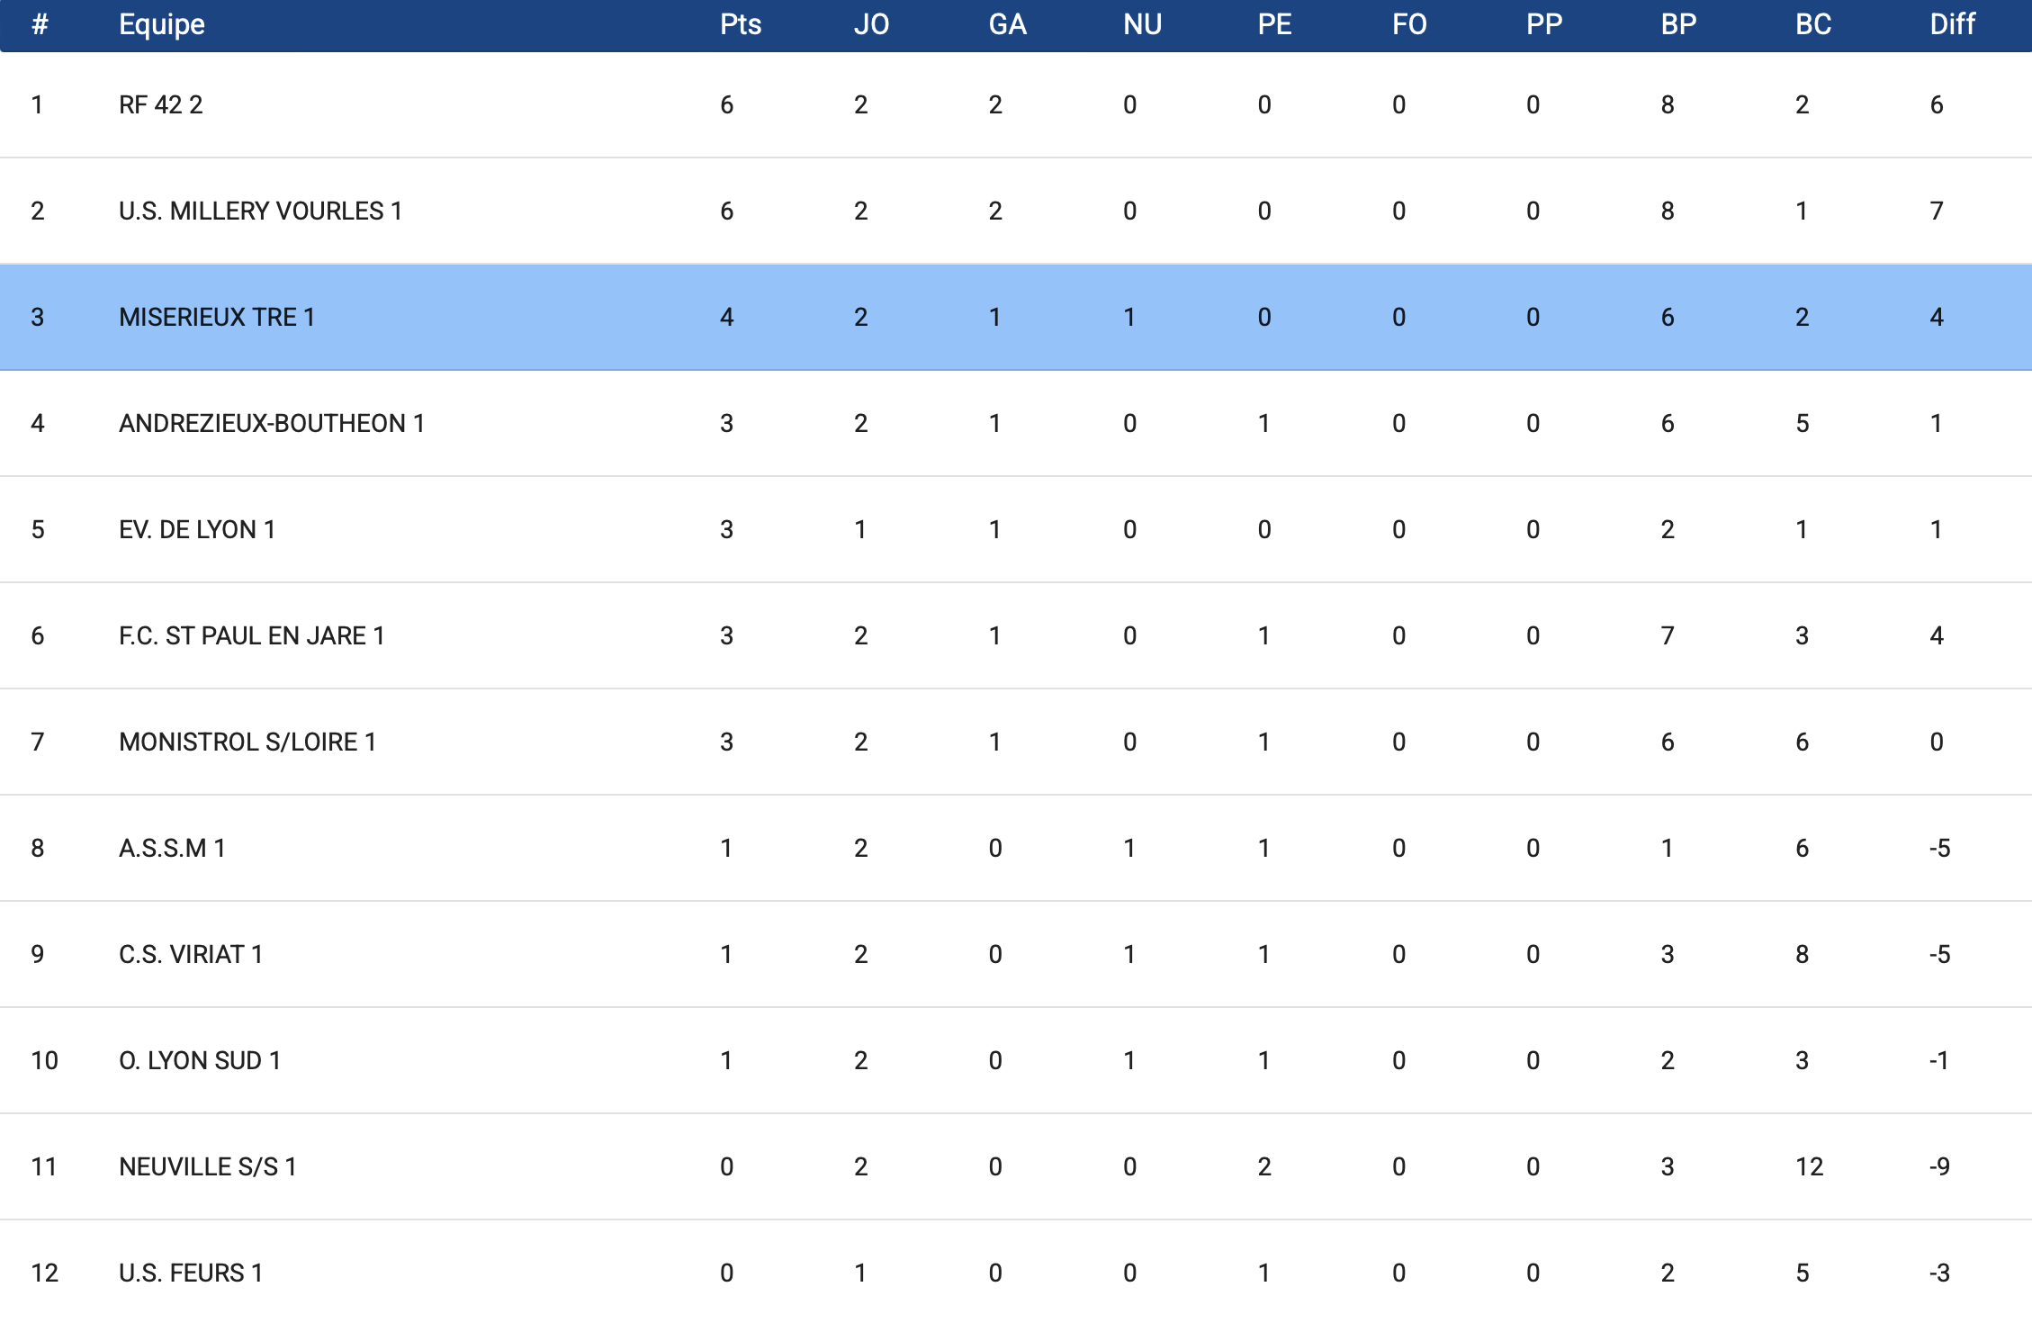Select O. LYON SUD 1 row

coord(200,1061)
